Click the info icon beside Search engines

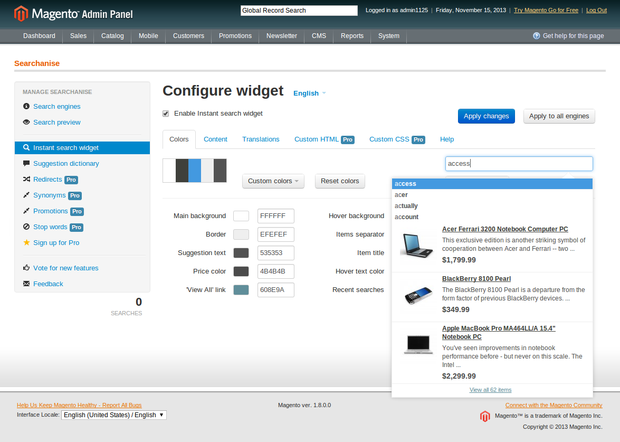pyautogui.click(x=26, y=106)
